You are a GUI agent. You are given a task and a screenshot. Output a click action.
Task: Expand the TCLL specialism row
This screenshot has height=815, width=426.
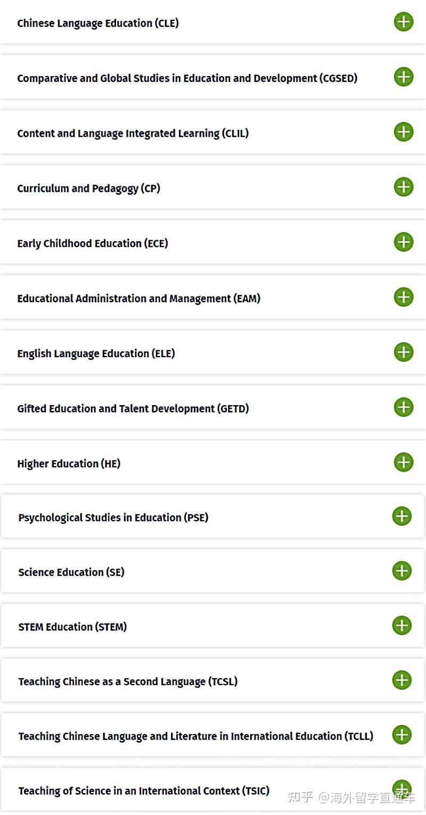[x=402, y=735]
